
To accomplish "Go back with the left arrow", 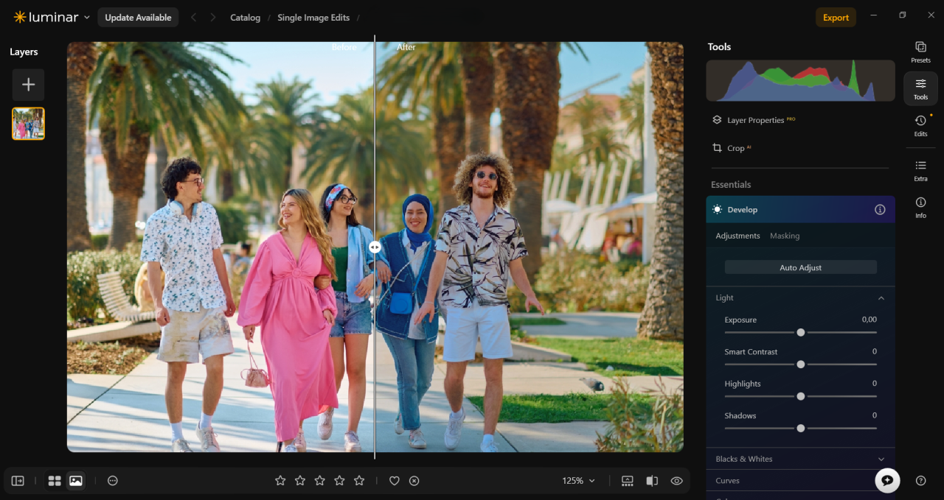I will pyautogui.click(x=194, y=17).
